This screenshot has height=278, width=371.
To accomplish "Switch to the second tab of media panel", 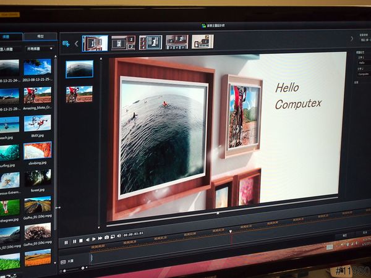I will pos(40,37).
